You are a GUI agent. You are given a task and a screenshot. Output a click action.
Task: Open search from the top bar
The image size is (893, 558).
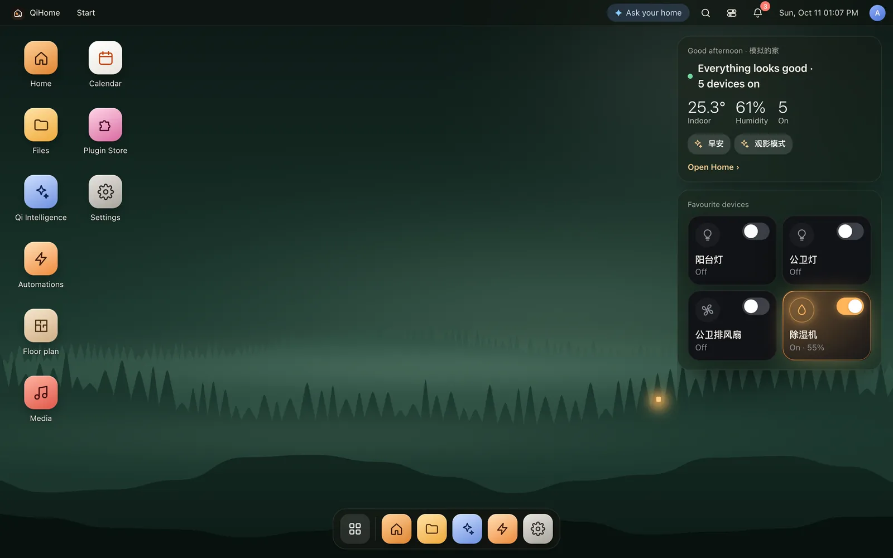tap(705, 13)
